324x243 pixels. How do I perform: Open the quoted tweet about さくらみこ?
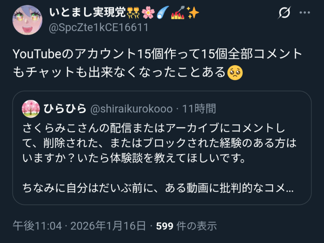(162, 148)
